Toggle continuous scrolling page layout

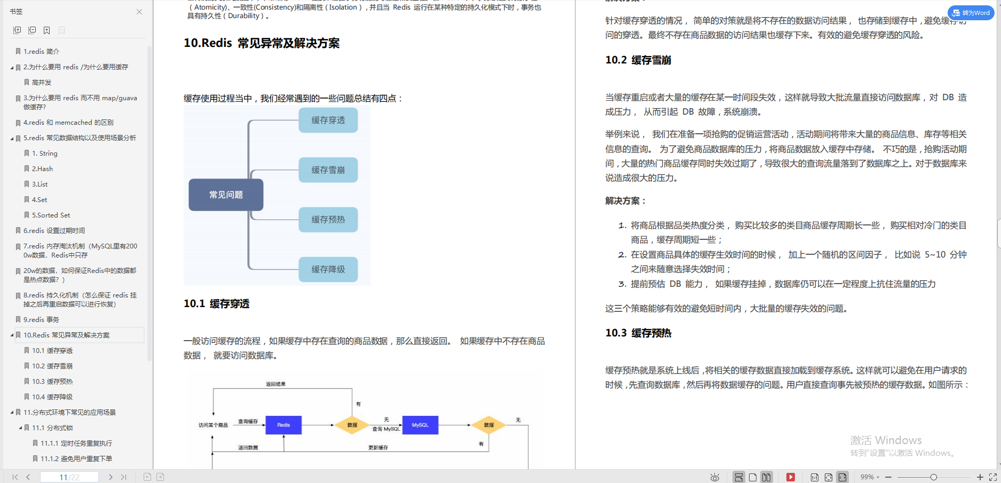coord(739,477)
